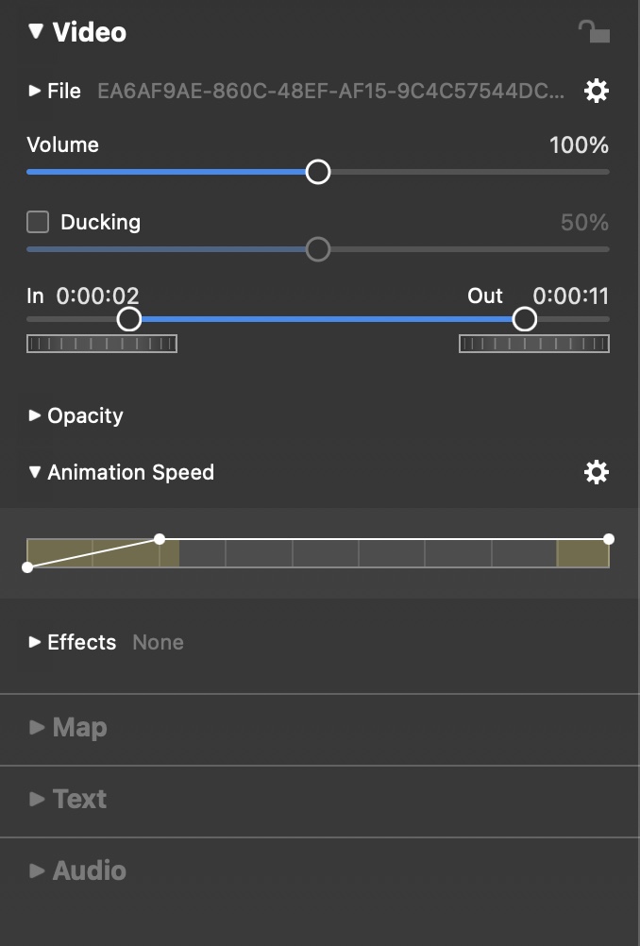Collapse the Animation Speed section
The image size is (640, 946).
35,472
